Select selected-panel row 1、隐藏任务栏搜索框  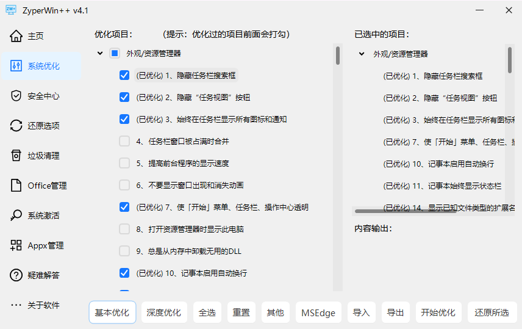point(433,76)
